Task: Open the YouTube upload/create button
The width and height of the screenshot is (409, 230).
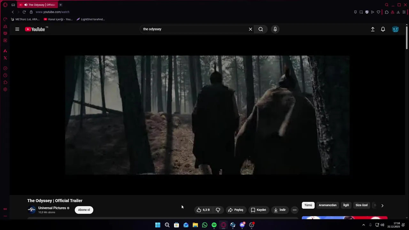Action: point(373,29)
